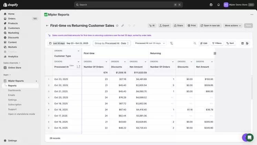
Task: Click the pencil icon to rename report
Action: click(x=123, y=26)
